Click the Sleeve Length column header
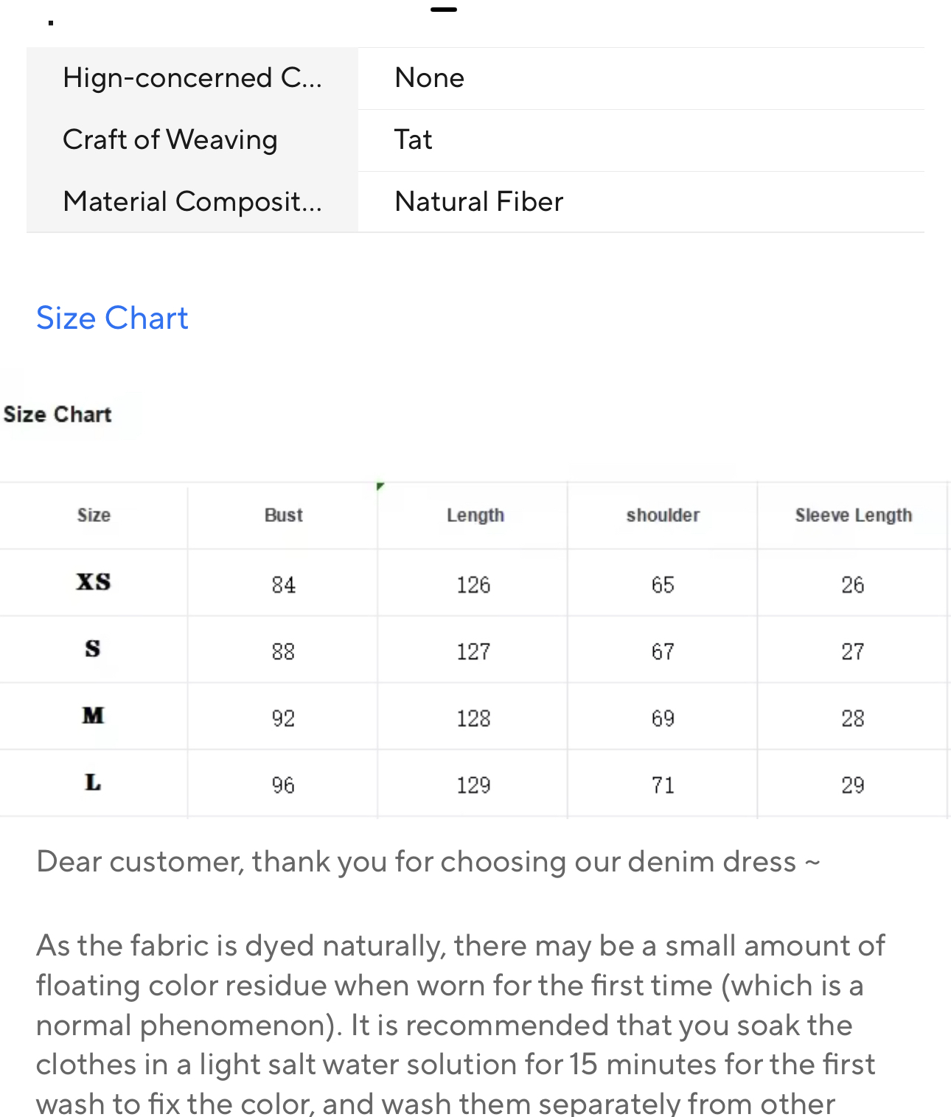951x1117 pixels. [x=854, y=515]
